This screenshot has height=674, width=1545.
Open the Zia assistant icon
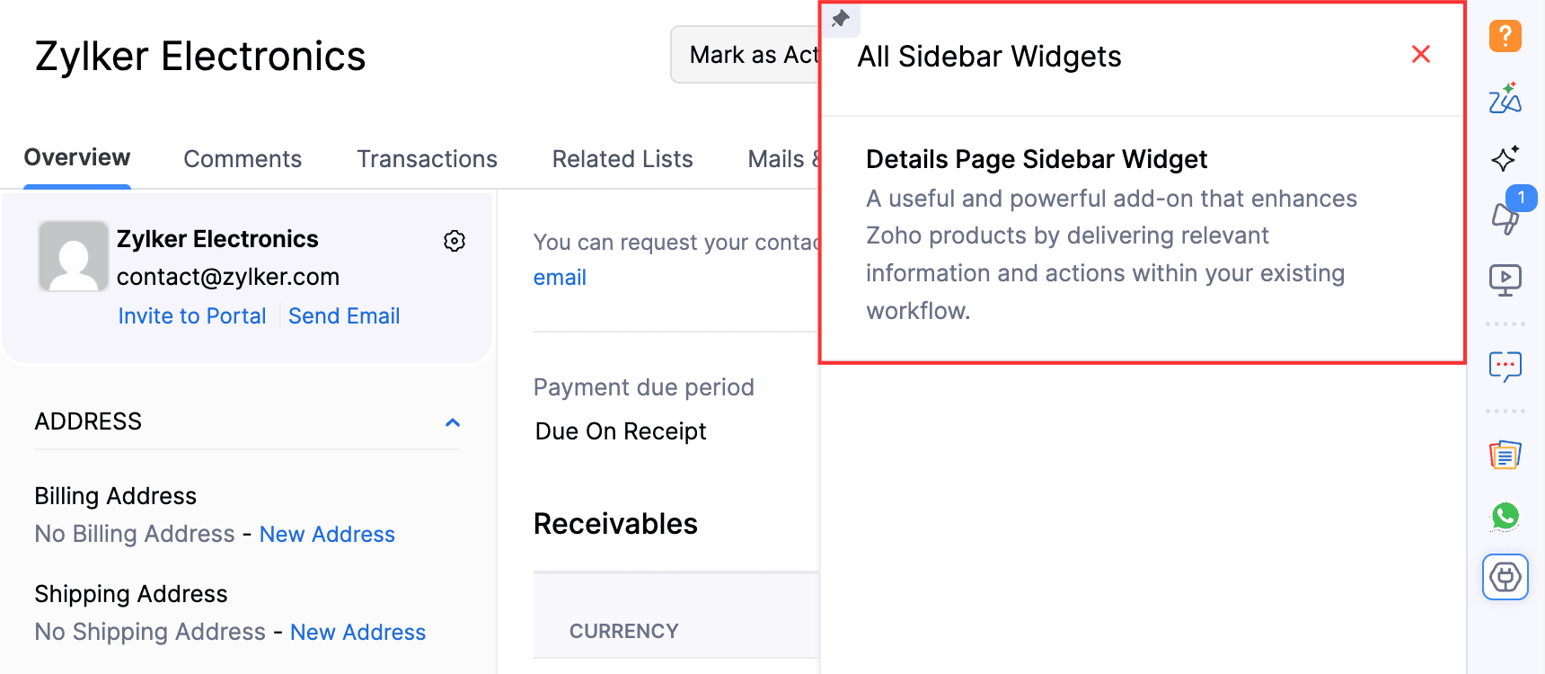pos(1505,97)
